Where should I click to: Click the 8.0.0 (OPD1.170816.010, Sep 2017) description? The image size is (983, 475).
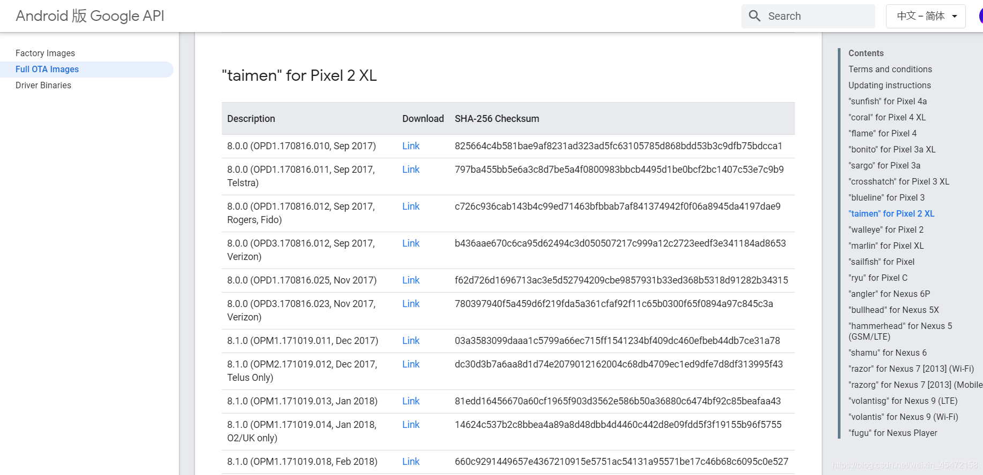302,146
